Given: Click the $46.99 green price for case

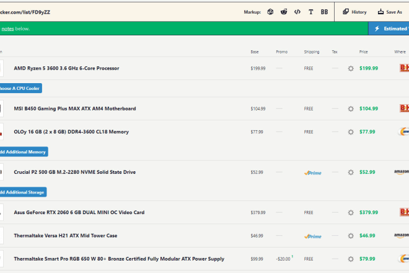Looking at the screenshot, I should (367, 236).
